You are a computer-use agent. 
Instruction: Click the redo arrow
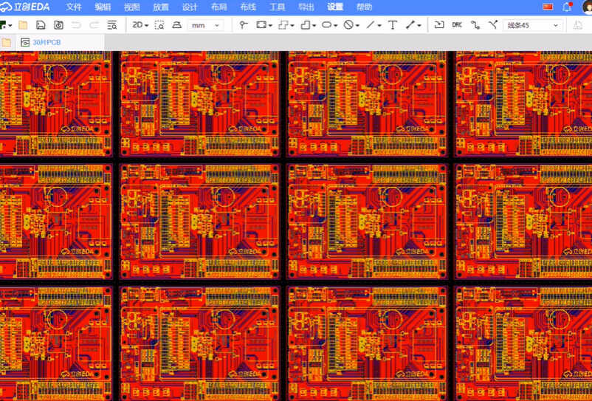pos(94,25)
